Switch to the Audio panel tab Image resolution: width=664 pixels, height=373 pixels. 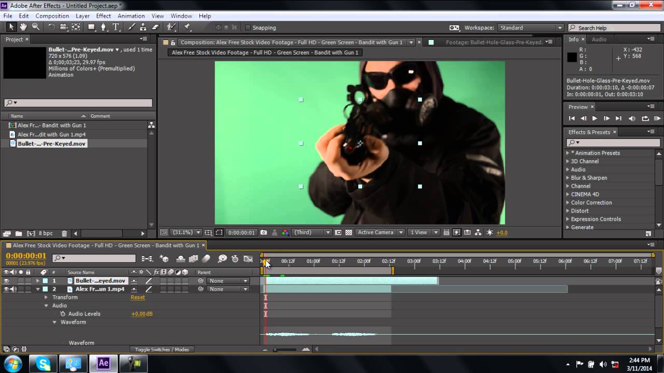599,39
